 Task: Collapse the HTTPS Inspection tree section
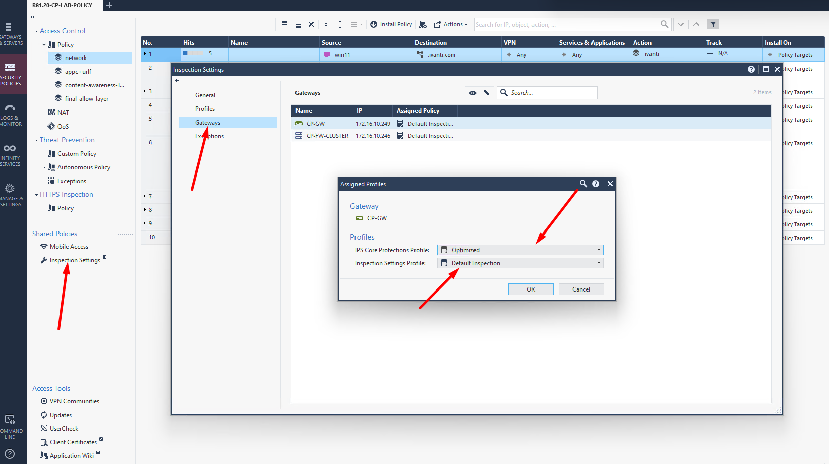click(x=36, y=195)
